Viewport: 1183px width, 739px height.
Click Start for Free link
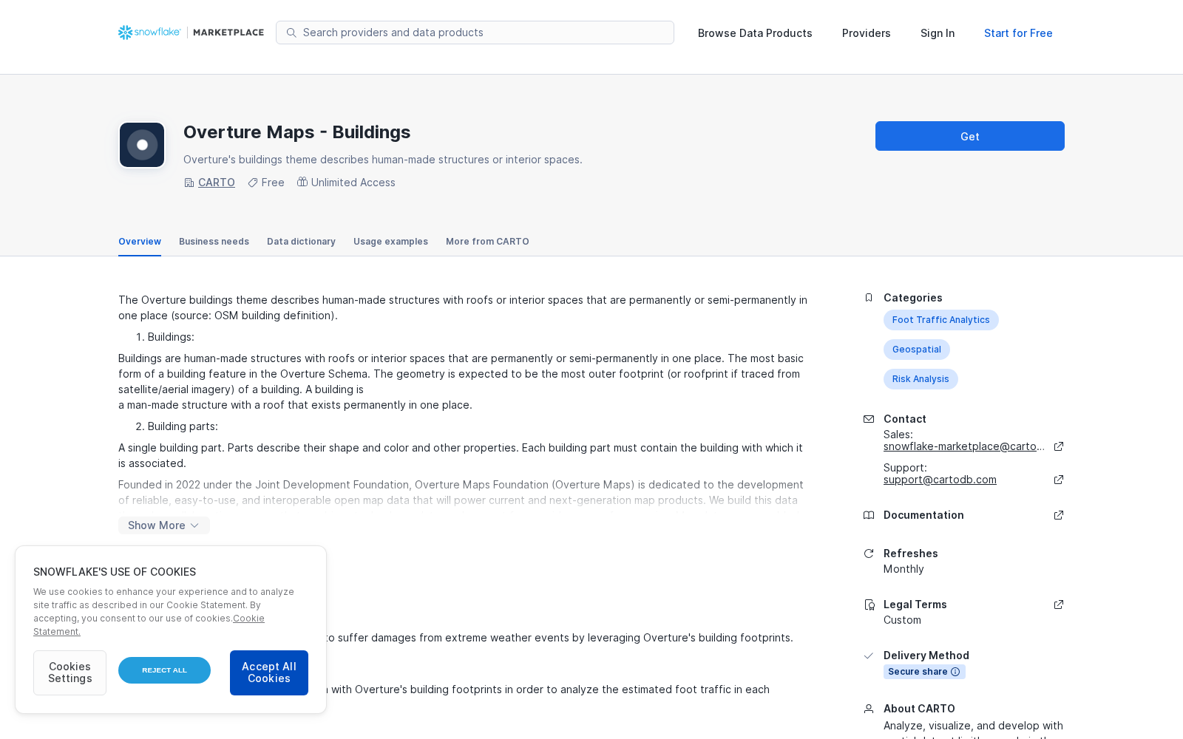tap(1018, 33)
